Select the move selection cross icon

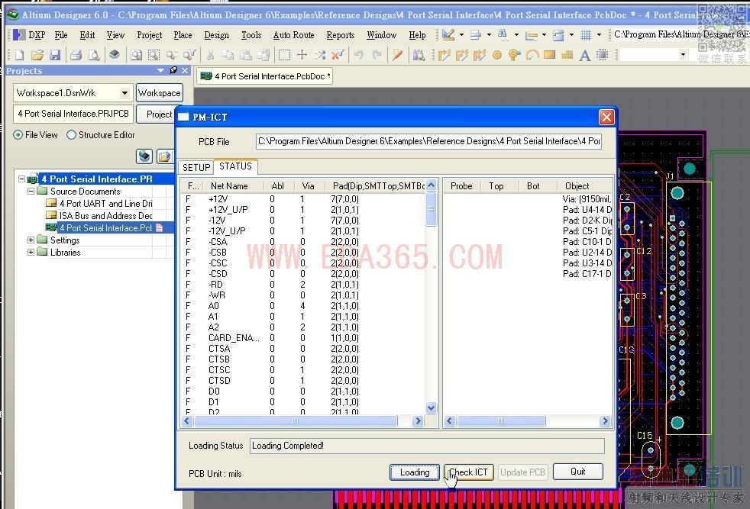302,55
